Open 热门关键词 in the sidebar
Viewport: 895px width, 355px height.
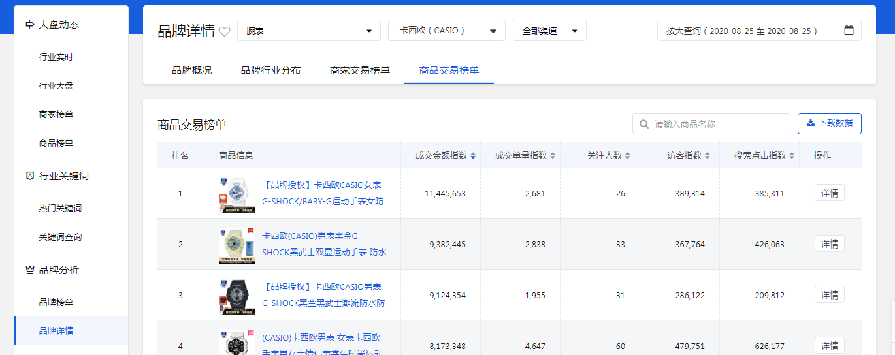(61, 208)
